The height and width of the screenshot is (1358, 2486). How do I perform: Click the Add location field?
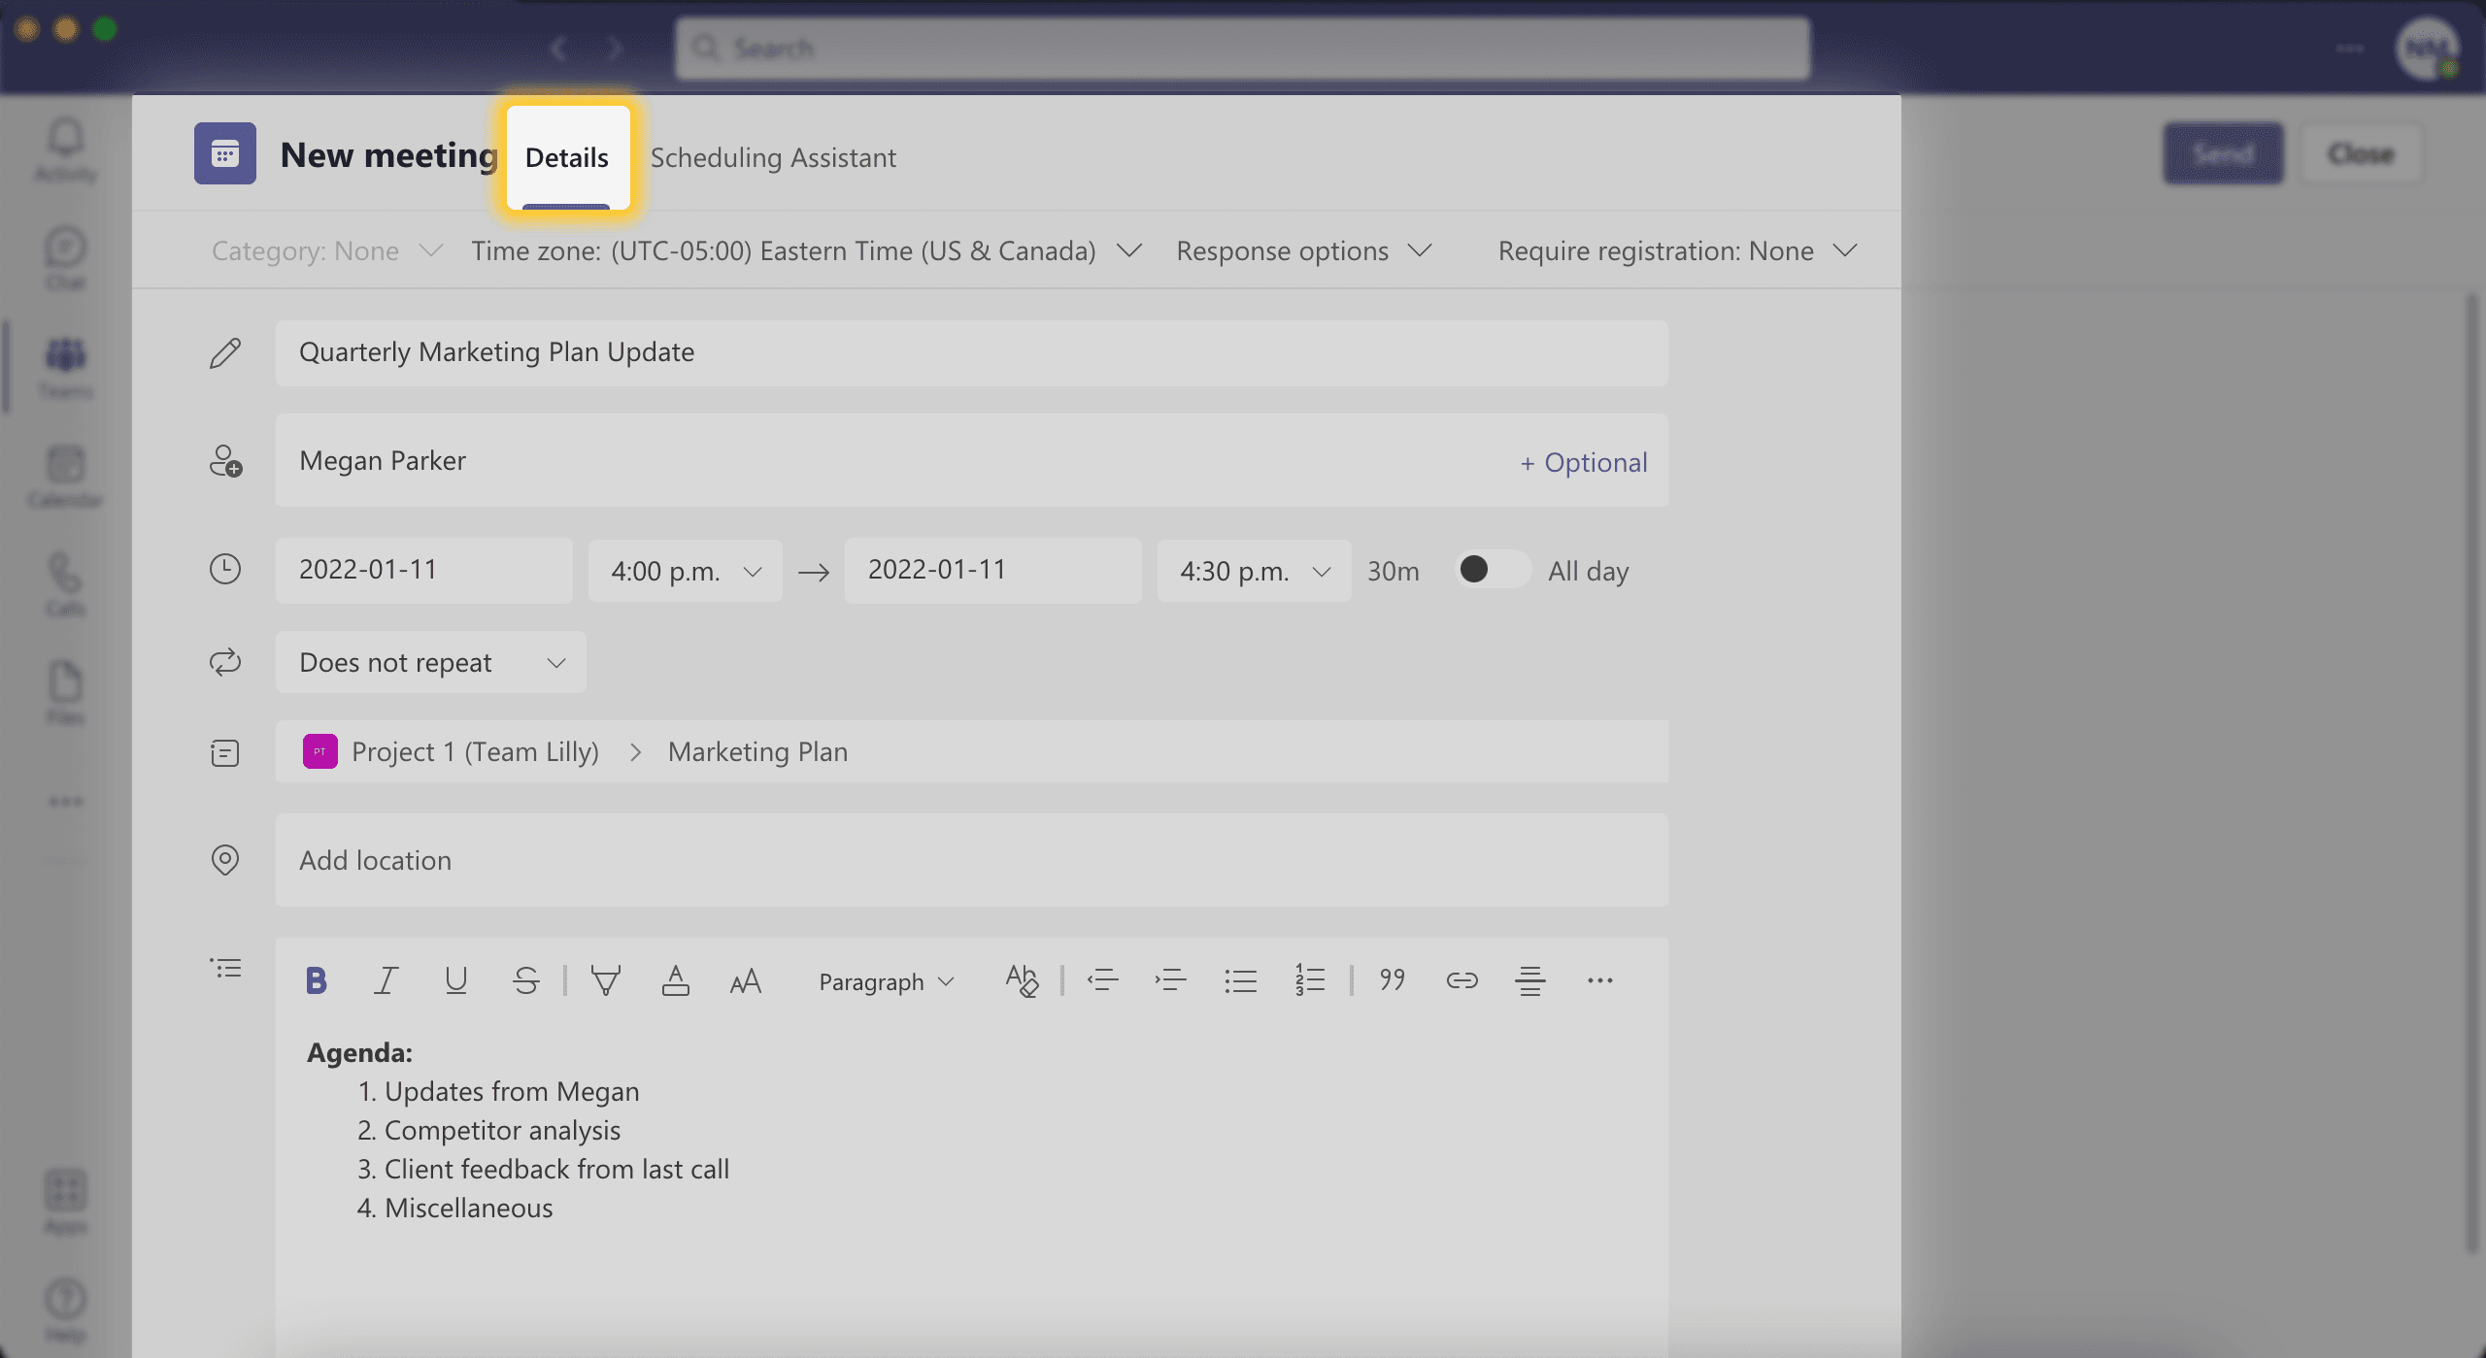tap(970, 858)
